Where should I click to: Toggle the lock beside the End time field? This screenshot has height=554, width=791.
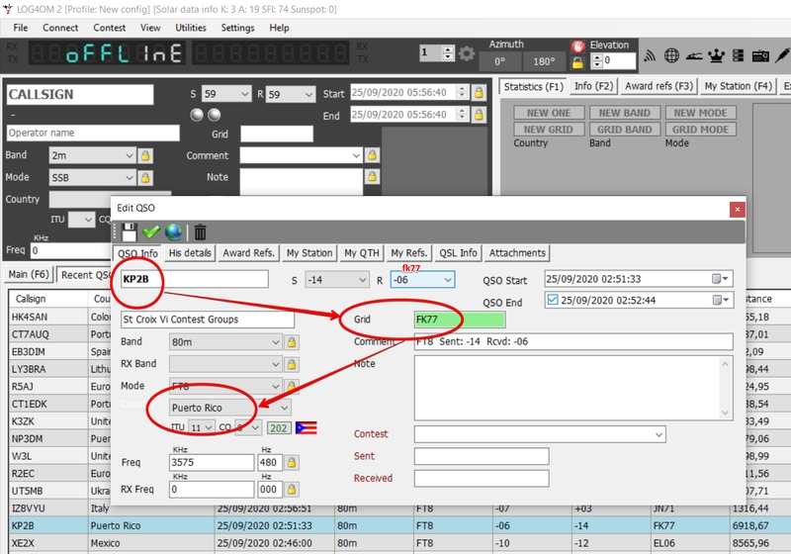point(479,115)
